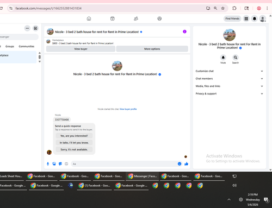Click the chat list scrollbar down arrow

point(40,61)
